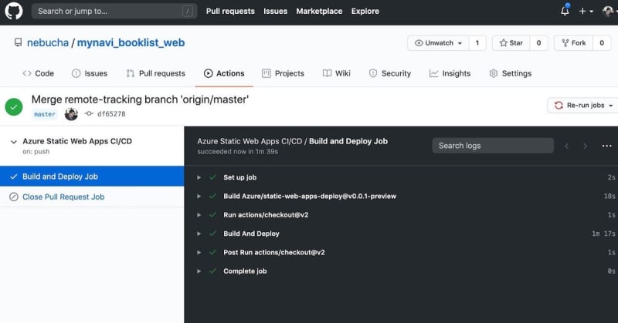Expand the Set up job step

199,177
